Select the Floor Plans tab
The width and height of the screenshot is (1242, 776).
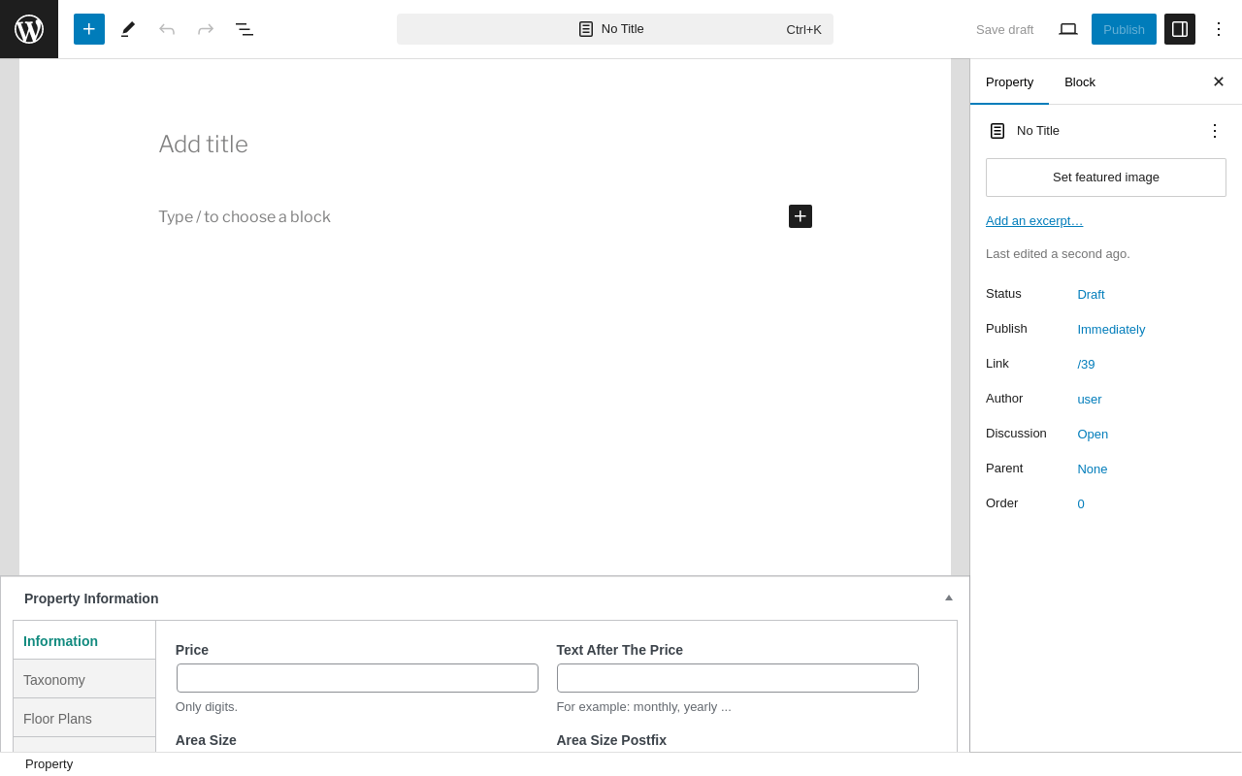coord(84,718)
